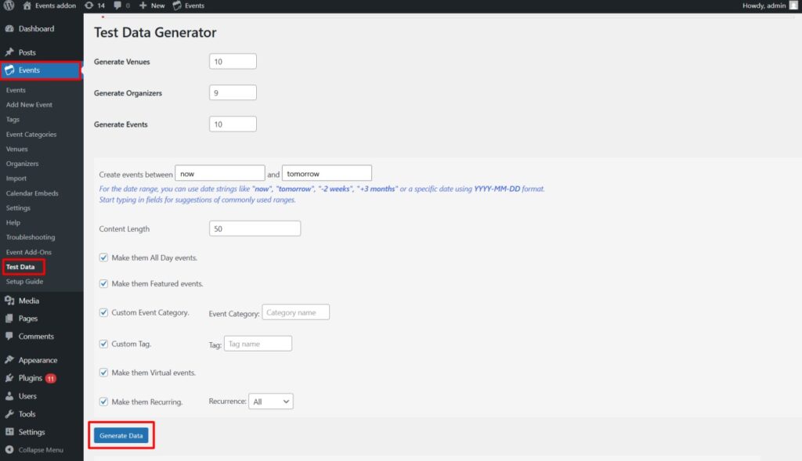Open the Troubleshooting link in sidebar
Screen dimensions: 802x461
point(31,237)
